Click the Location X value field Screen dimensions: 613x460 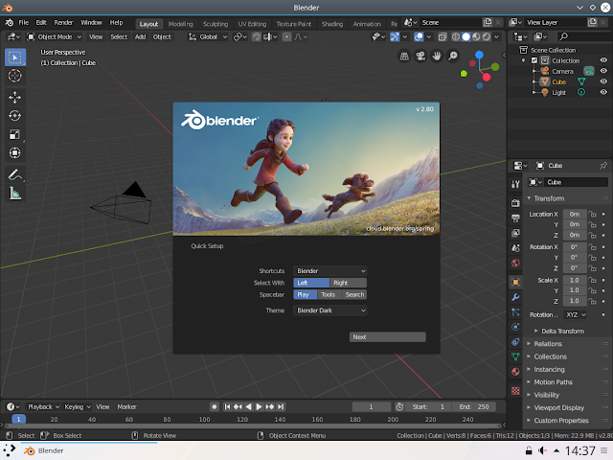(573, 214)
